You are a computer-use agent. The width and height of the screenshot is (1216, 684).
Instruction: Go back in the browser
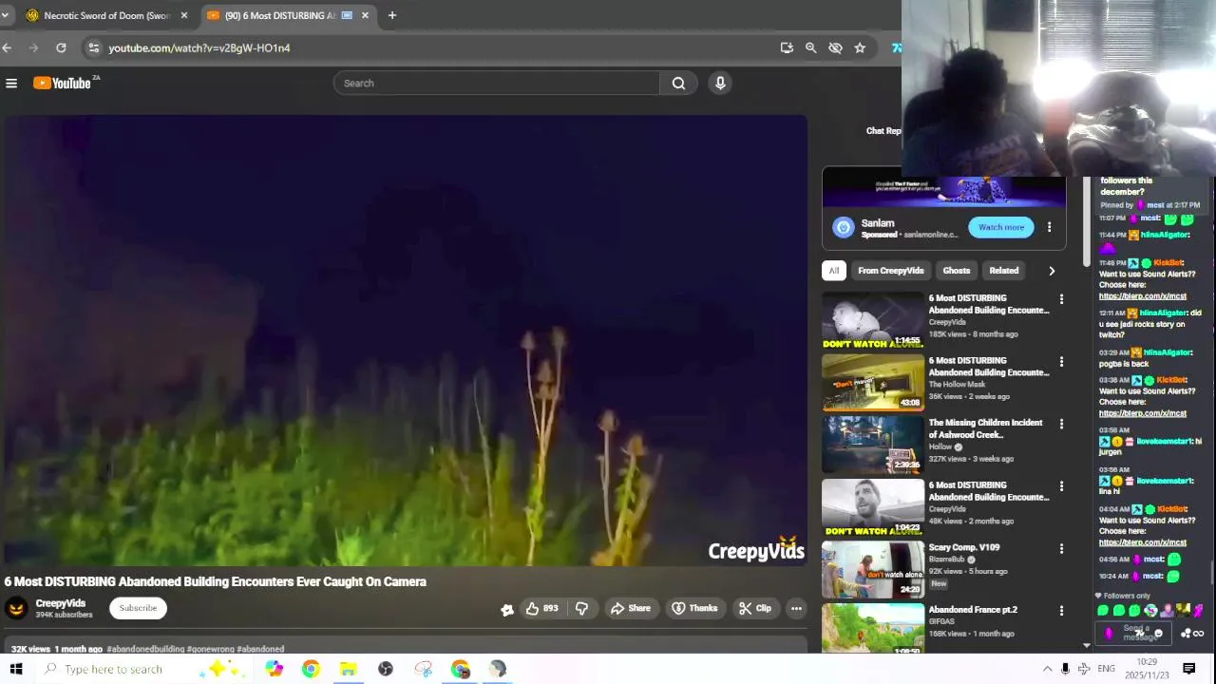tap(8, 47)
